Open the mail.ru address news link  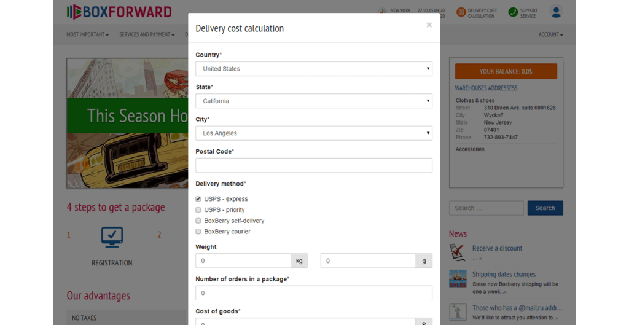click(x=517, y=308)
